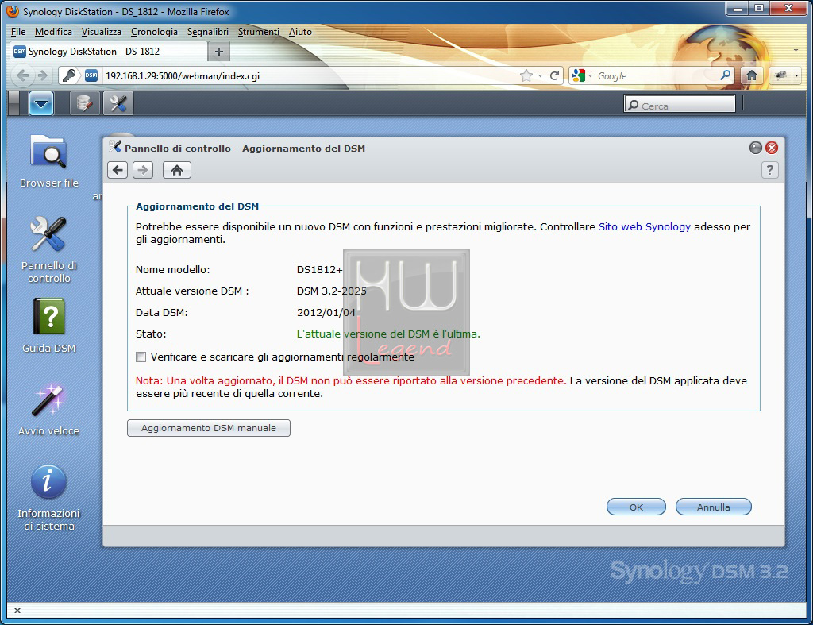Viewport: 813px width, 625px height.
Task: Select the DSM 3.2-2025 version text
Action: pos(331,291)
